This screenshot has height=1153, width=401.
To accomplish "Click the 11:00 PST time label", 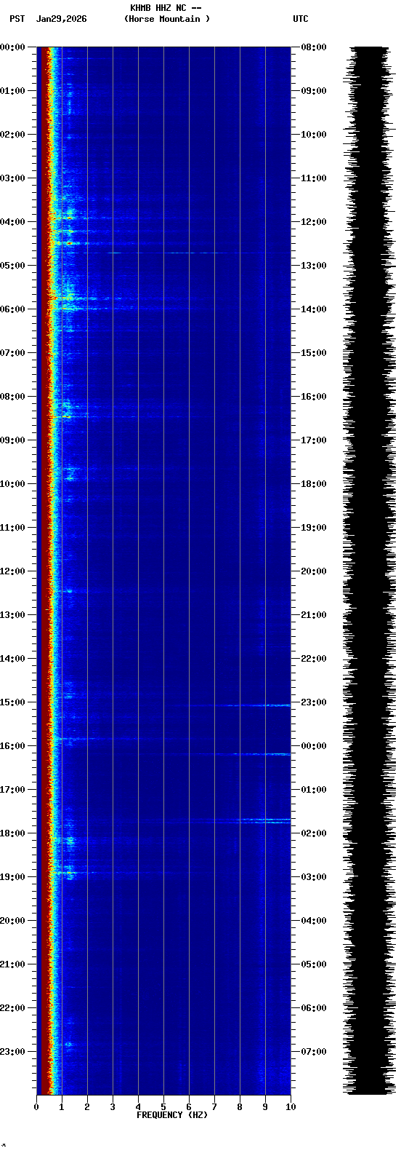I will coord(12,528).
